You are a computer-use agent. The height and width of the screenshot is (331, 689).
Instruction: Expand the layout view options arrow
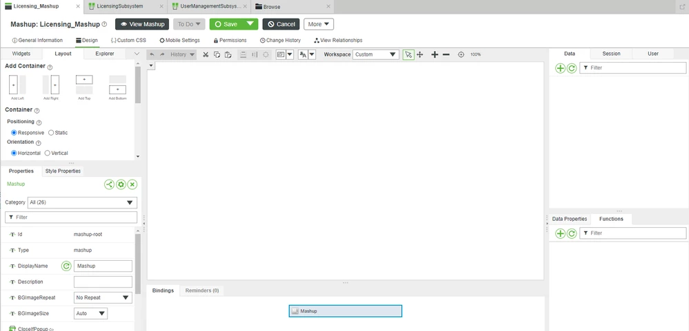click(x=290, y=54)
